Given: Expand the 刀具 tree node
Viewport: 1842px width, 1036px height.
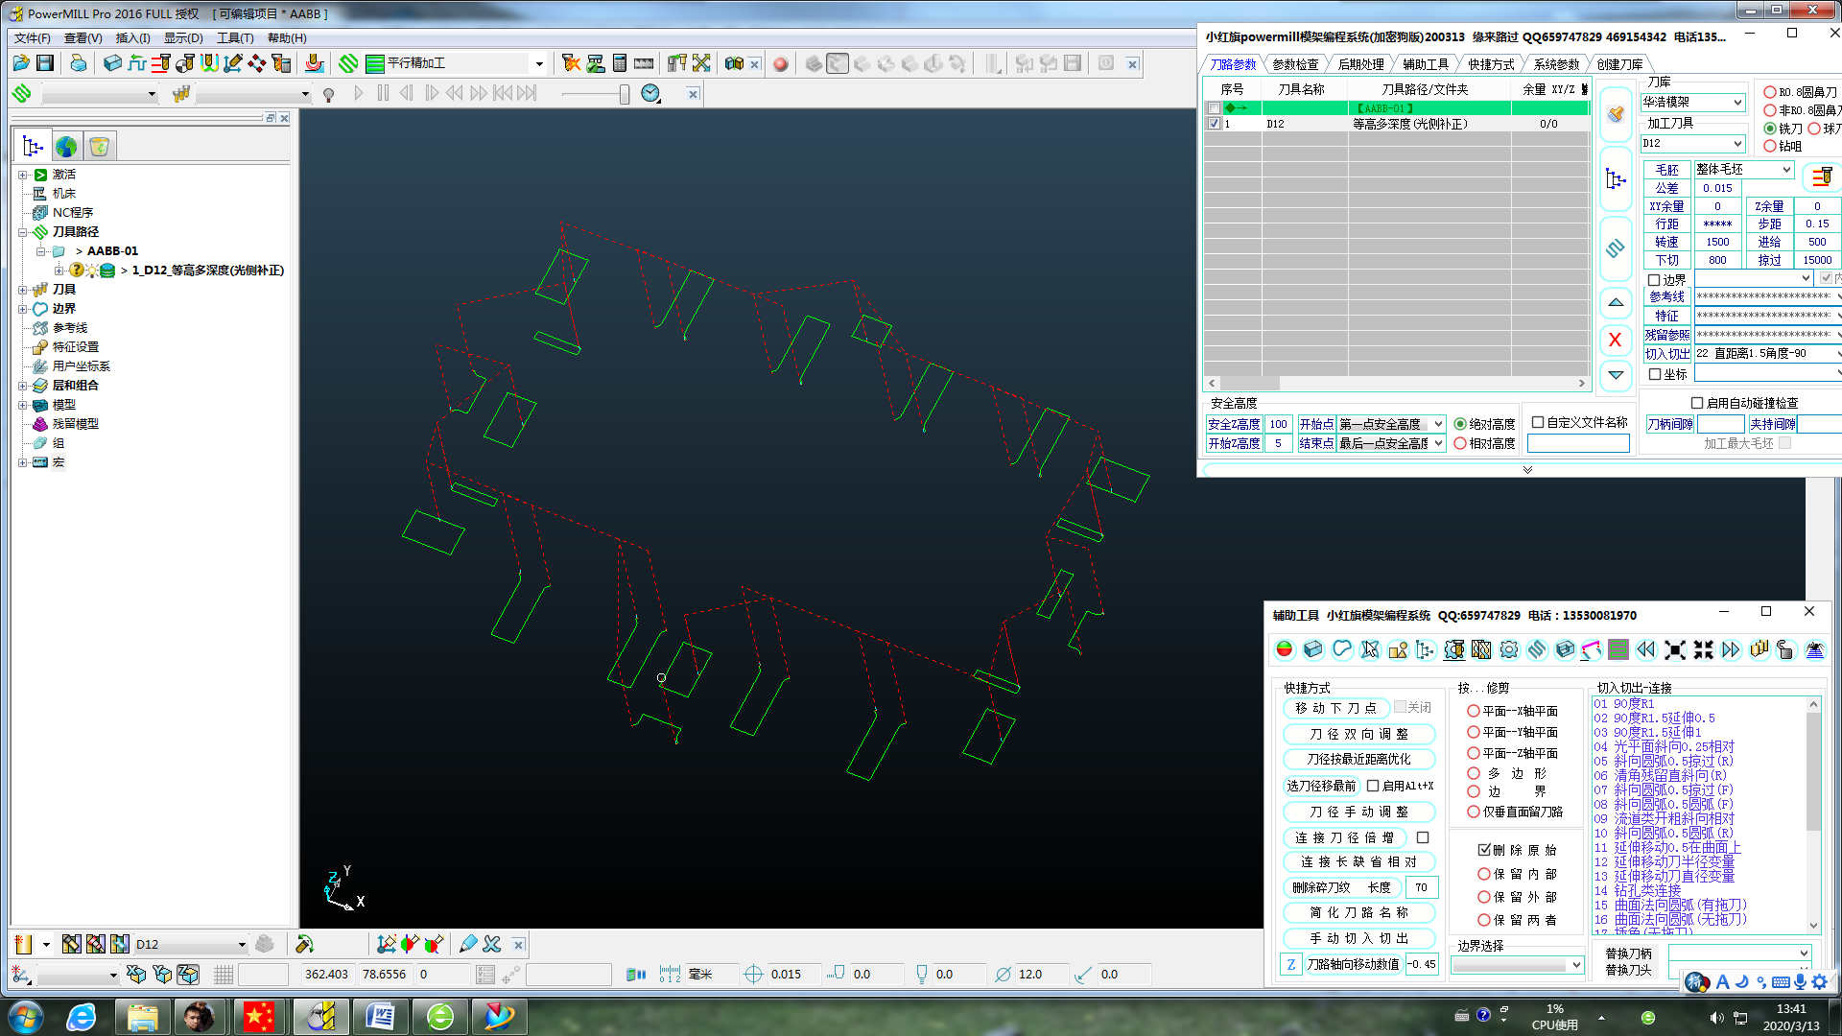Looking at the screenshot, I should click(x=23, y=289).
